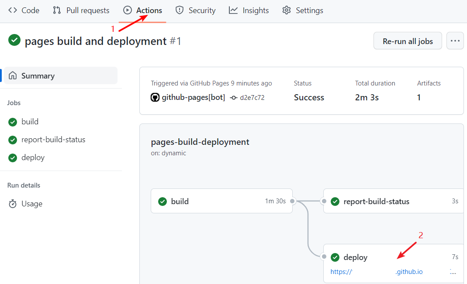Image resolution: width=467 pixels, height=284 pixels.
Task: Open the build job in sidebar
Action: 30,122
